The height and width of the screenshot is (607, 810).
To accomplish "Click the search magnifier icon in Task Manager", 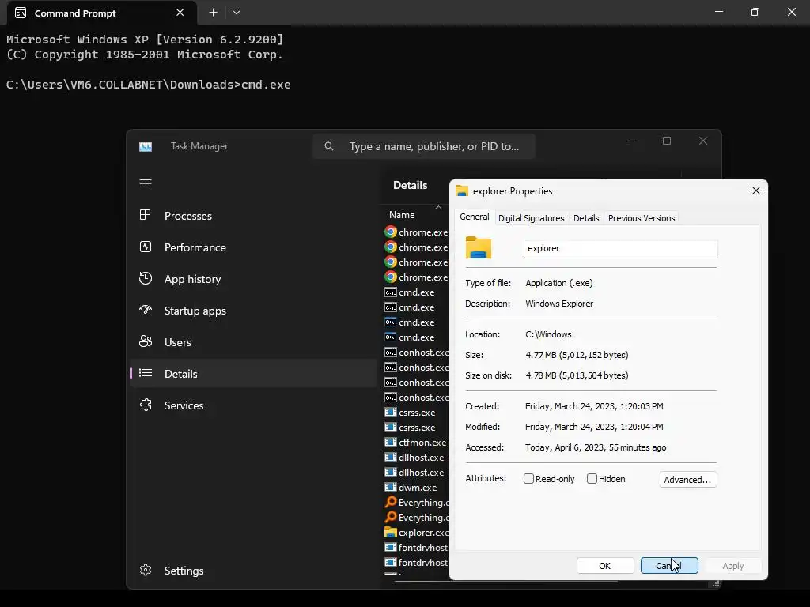I will pyautogui.click(x=329, y=146).
